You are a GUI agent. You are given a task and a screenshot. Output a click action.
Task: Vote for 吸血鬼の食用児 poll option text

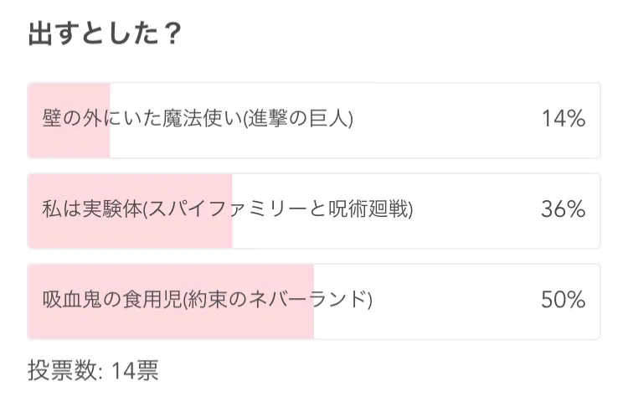pos(112,300)
